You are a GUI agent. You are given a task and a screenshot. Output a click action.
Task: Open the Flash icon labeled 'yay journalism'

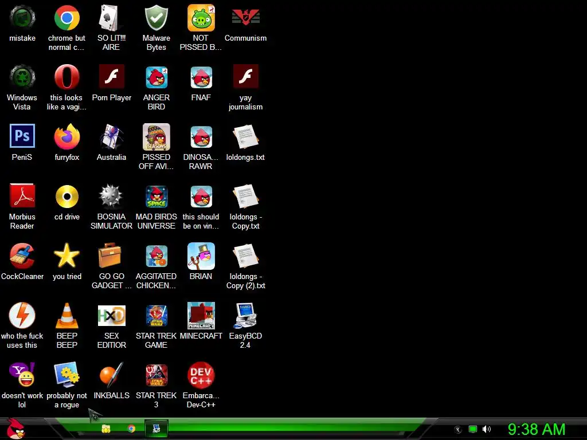click(245, 76)
